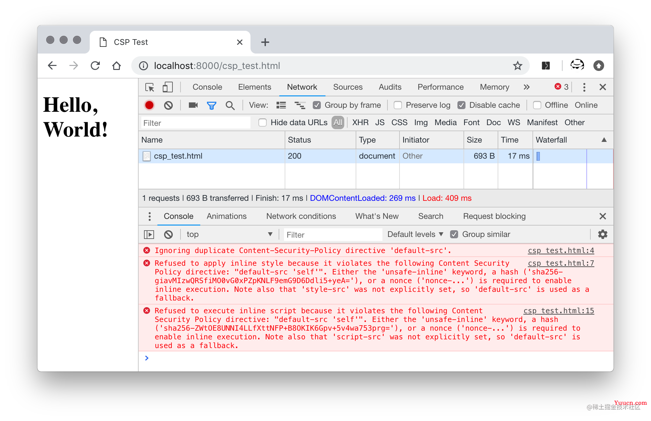Toggle Group similar checkbox
This screenshot has width=651, height=421.
[x=454, y=235]
